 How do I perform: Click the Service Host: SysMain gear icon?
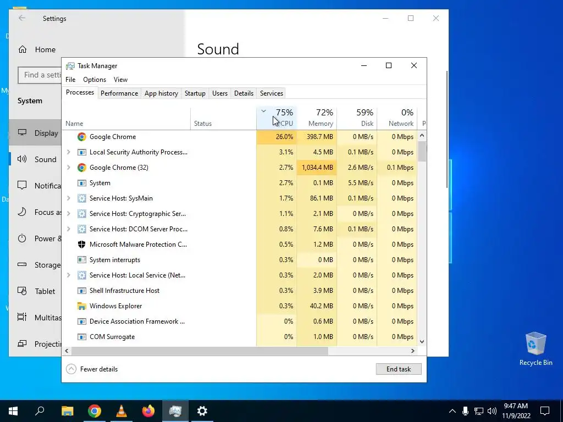[x=82, y=198]
